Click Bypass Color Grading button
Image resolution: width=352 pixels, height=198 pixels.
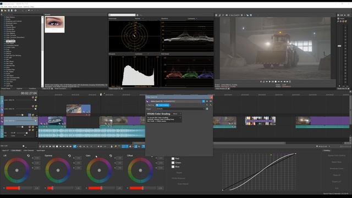click(337, 155)
